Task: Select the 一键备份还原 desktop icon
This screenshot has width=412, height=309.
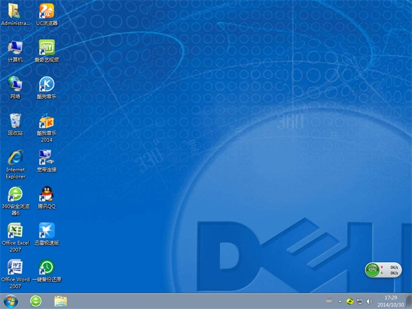Action: (x=46, y=267)
